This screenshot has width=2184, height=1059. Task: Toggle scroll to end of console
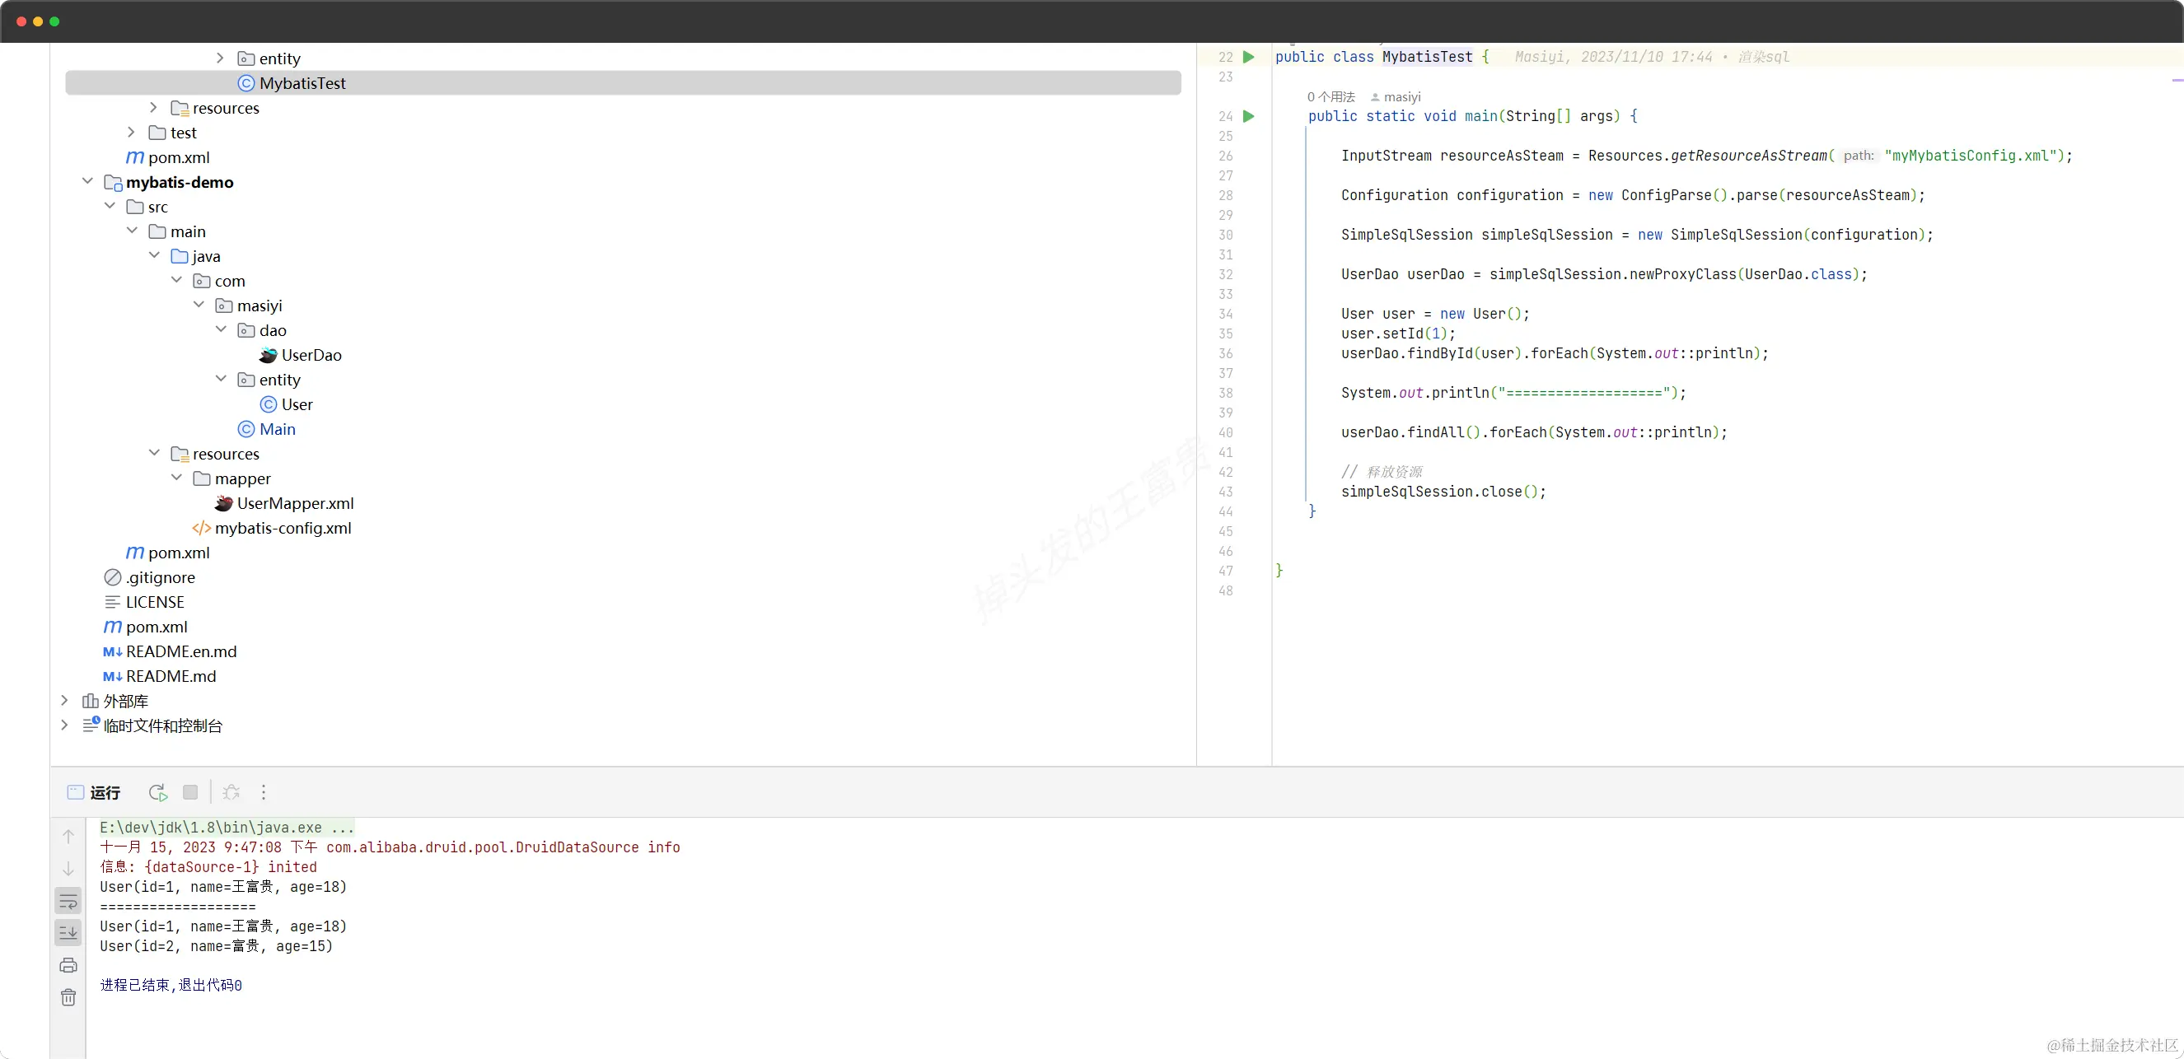tap(68, 933)
